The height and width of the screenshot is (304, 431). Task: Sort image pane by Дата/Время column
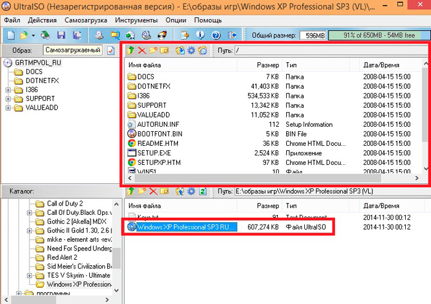coord(390,65)
